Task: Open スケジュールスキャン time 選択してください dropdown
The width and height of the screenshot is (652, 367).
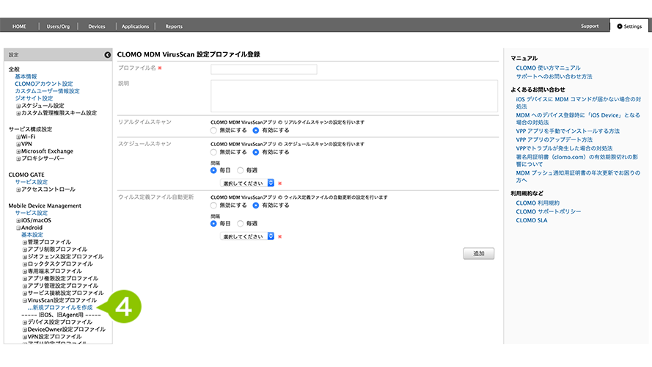Action: click(x=247, y=183)
